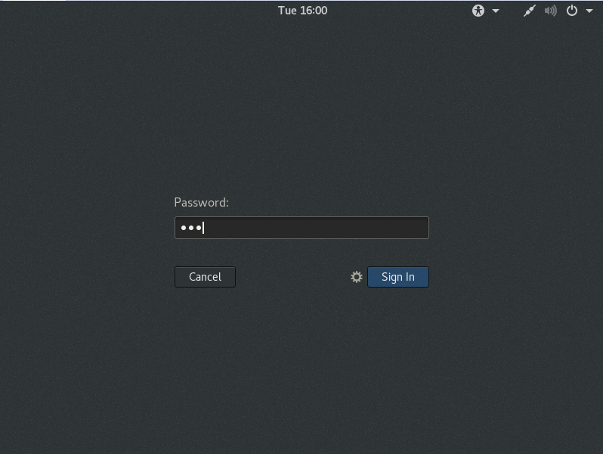The image size is (603, 454).
Task: Click the volume speaker icon
Action: point(550,11)
